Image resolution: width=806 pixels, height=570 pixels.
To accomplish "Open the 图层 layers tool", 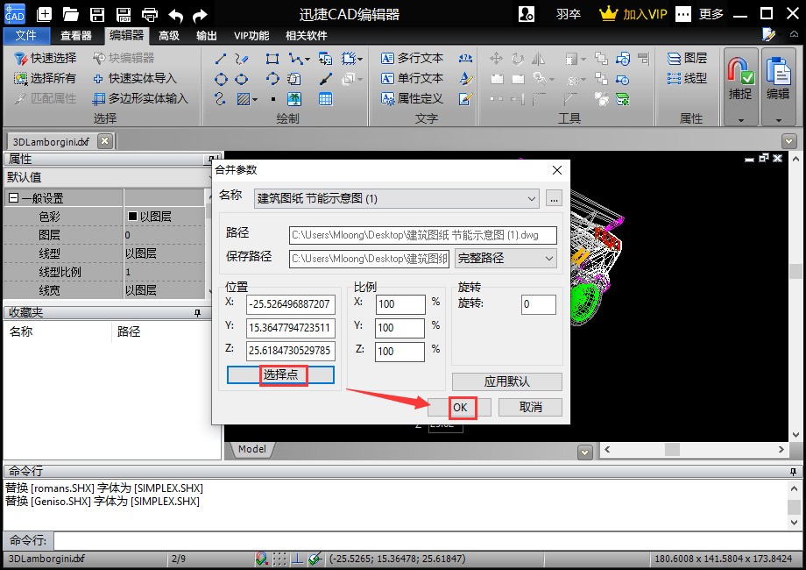I will pos(687,58).
